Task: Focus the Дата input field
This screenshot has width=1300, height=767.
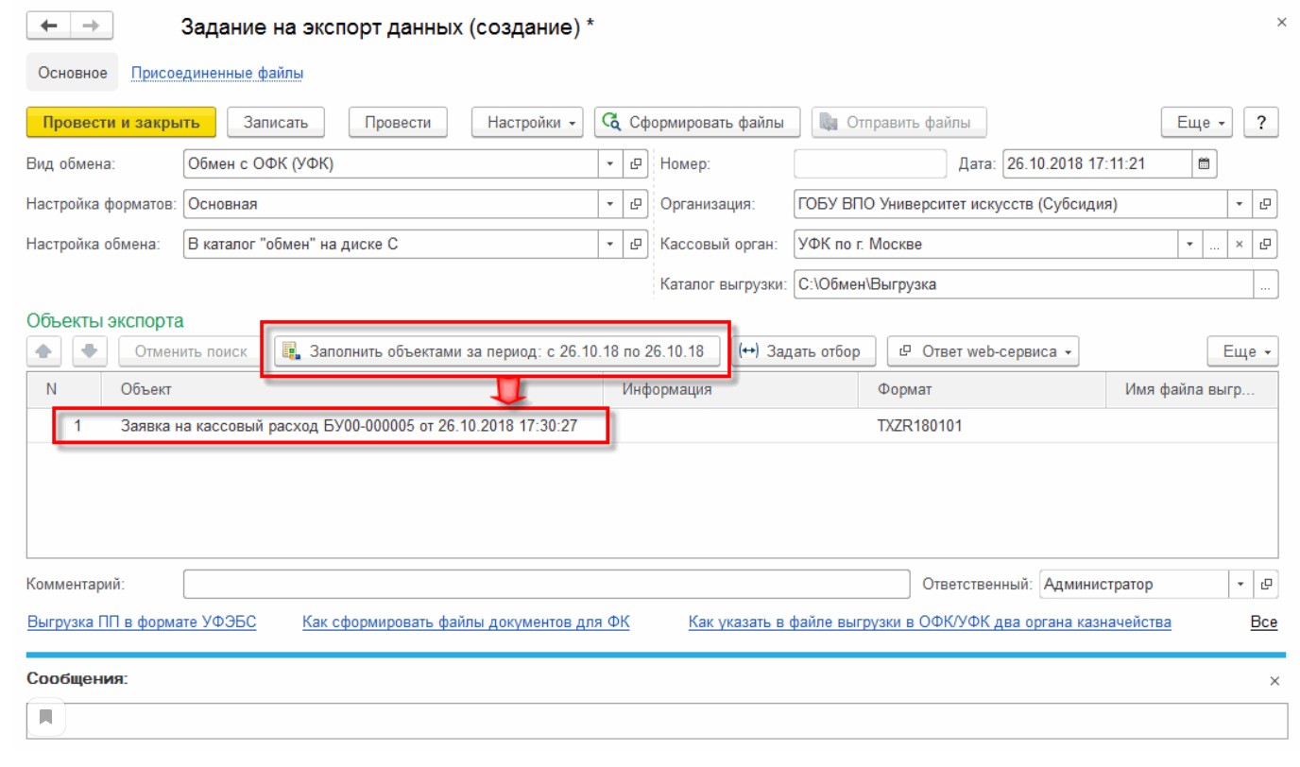Action: tap(1096, 163)
